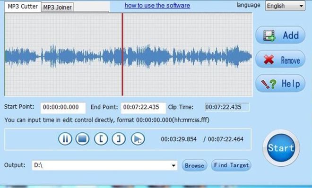Open Help with the question mark icon

(x=280, y=84)
